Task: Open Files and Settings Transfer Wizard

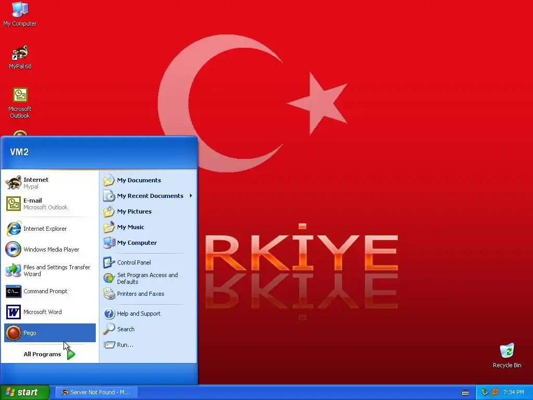Action: pos(50,270)
